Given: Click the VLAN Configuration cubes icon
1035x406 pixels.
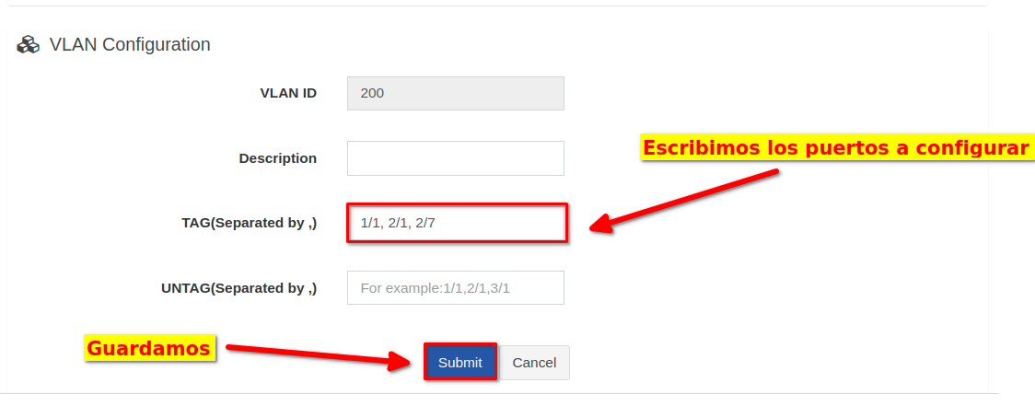Looking at the screenshot, I should tap(29, 44).
